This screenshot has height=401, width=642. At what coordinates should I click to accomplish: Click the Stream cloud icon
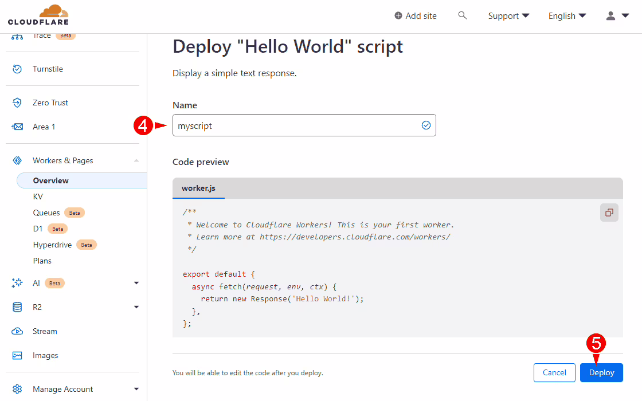coord(17,331)
